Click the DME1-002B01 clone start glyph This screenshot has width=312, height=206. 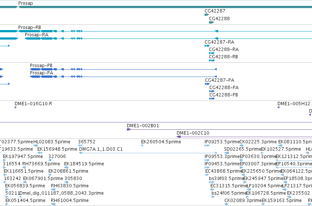[x=129, y=129]
